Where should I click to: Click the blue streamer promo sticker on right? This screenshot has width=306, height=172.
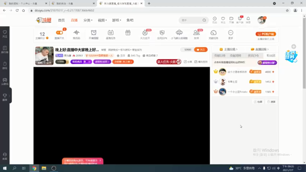coord(291,56)
